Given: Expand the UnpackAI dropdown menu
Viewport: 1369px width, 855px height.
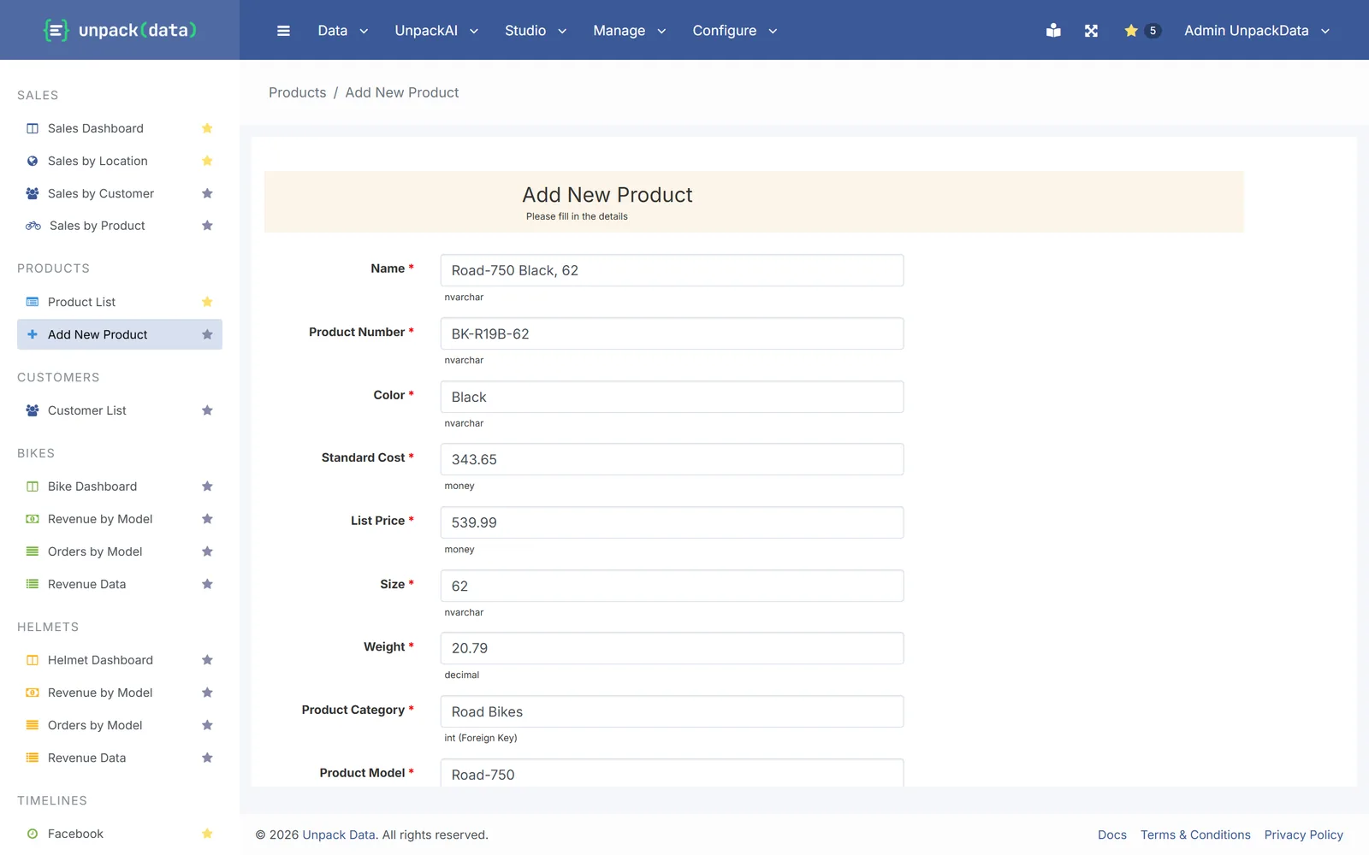Looking at the screenshot, I should (x=436, y=31).
